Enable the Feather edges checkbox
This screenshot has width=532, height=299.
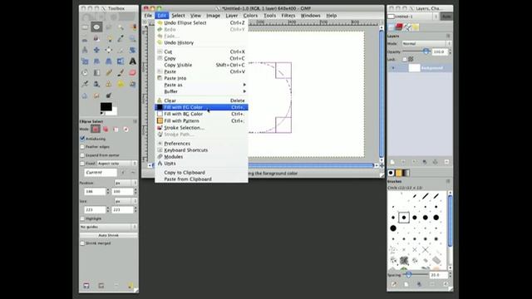[x=82, y=147]
